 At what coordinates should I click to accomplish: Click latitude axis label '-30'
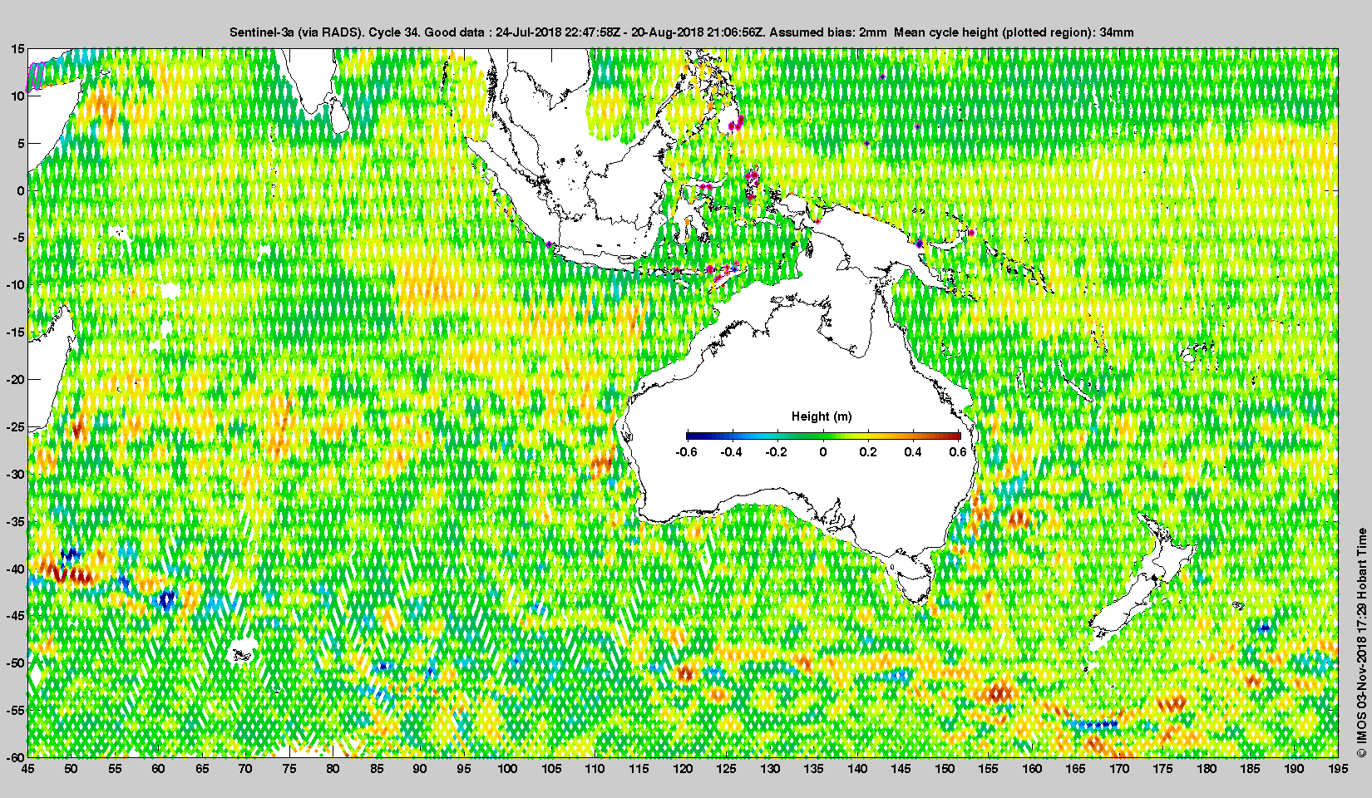point(14,474)
